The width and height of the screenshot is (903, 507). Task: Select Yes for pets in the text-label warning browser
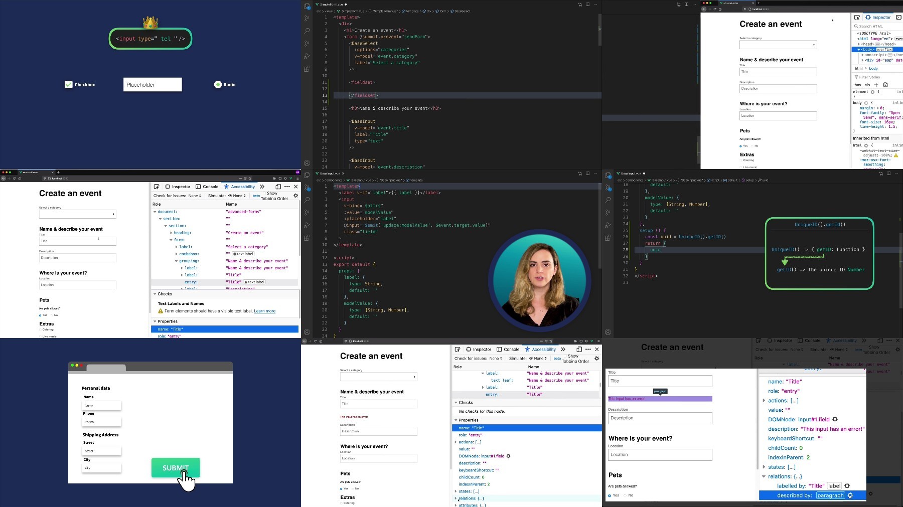(x=40, y=315)
